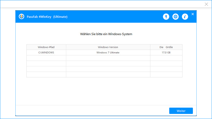Close the PassFab 4WinKey blue window
Image resolution: width=212 pixels, height=119 pixels.
click(x=193, y=14)
